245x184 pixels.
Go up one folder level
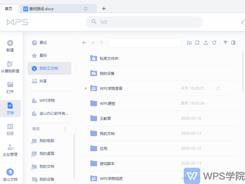pyautogui.click(x=101, y=43)
